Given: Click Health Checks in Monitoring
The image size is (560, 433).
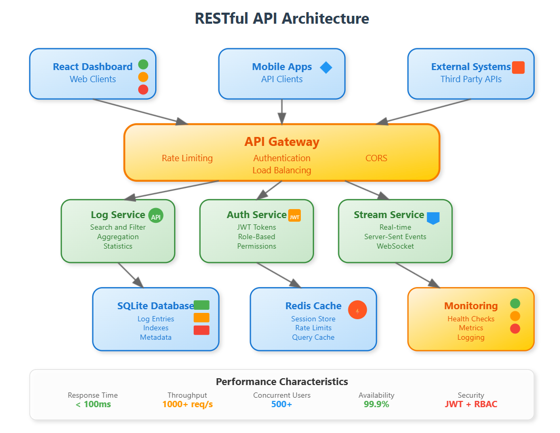Looking at the screenshot, I should pyautogui.click(x=471, y=319).
